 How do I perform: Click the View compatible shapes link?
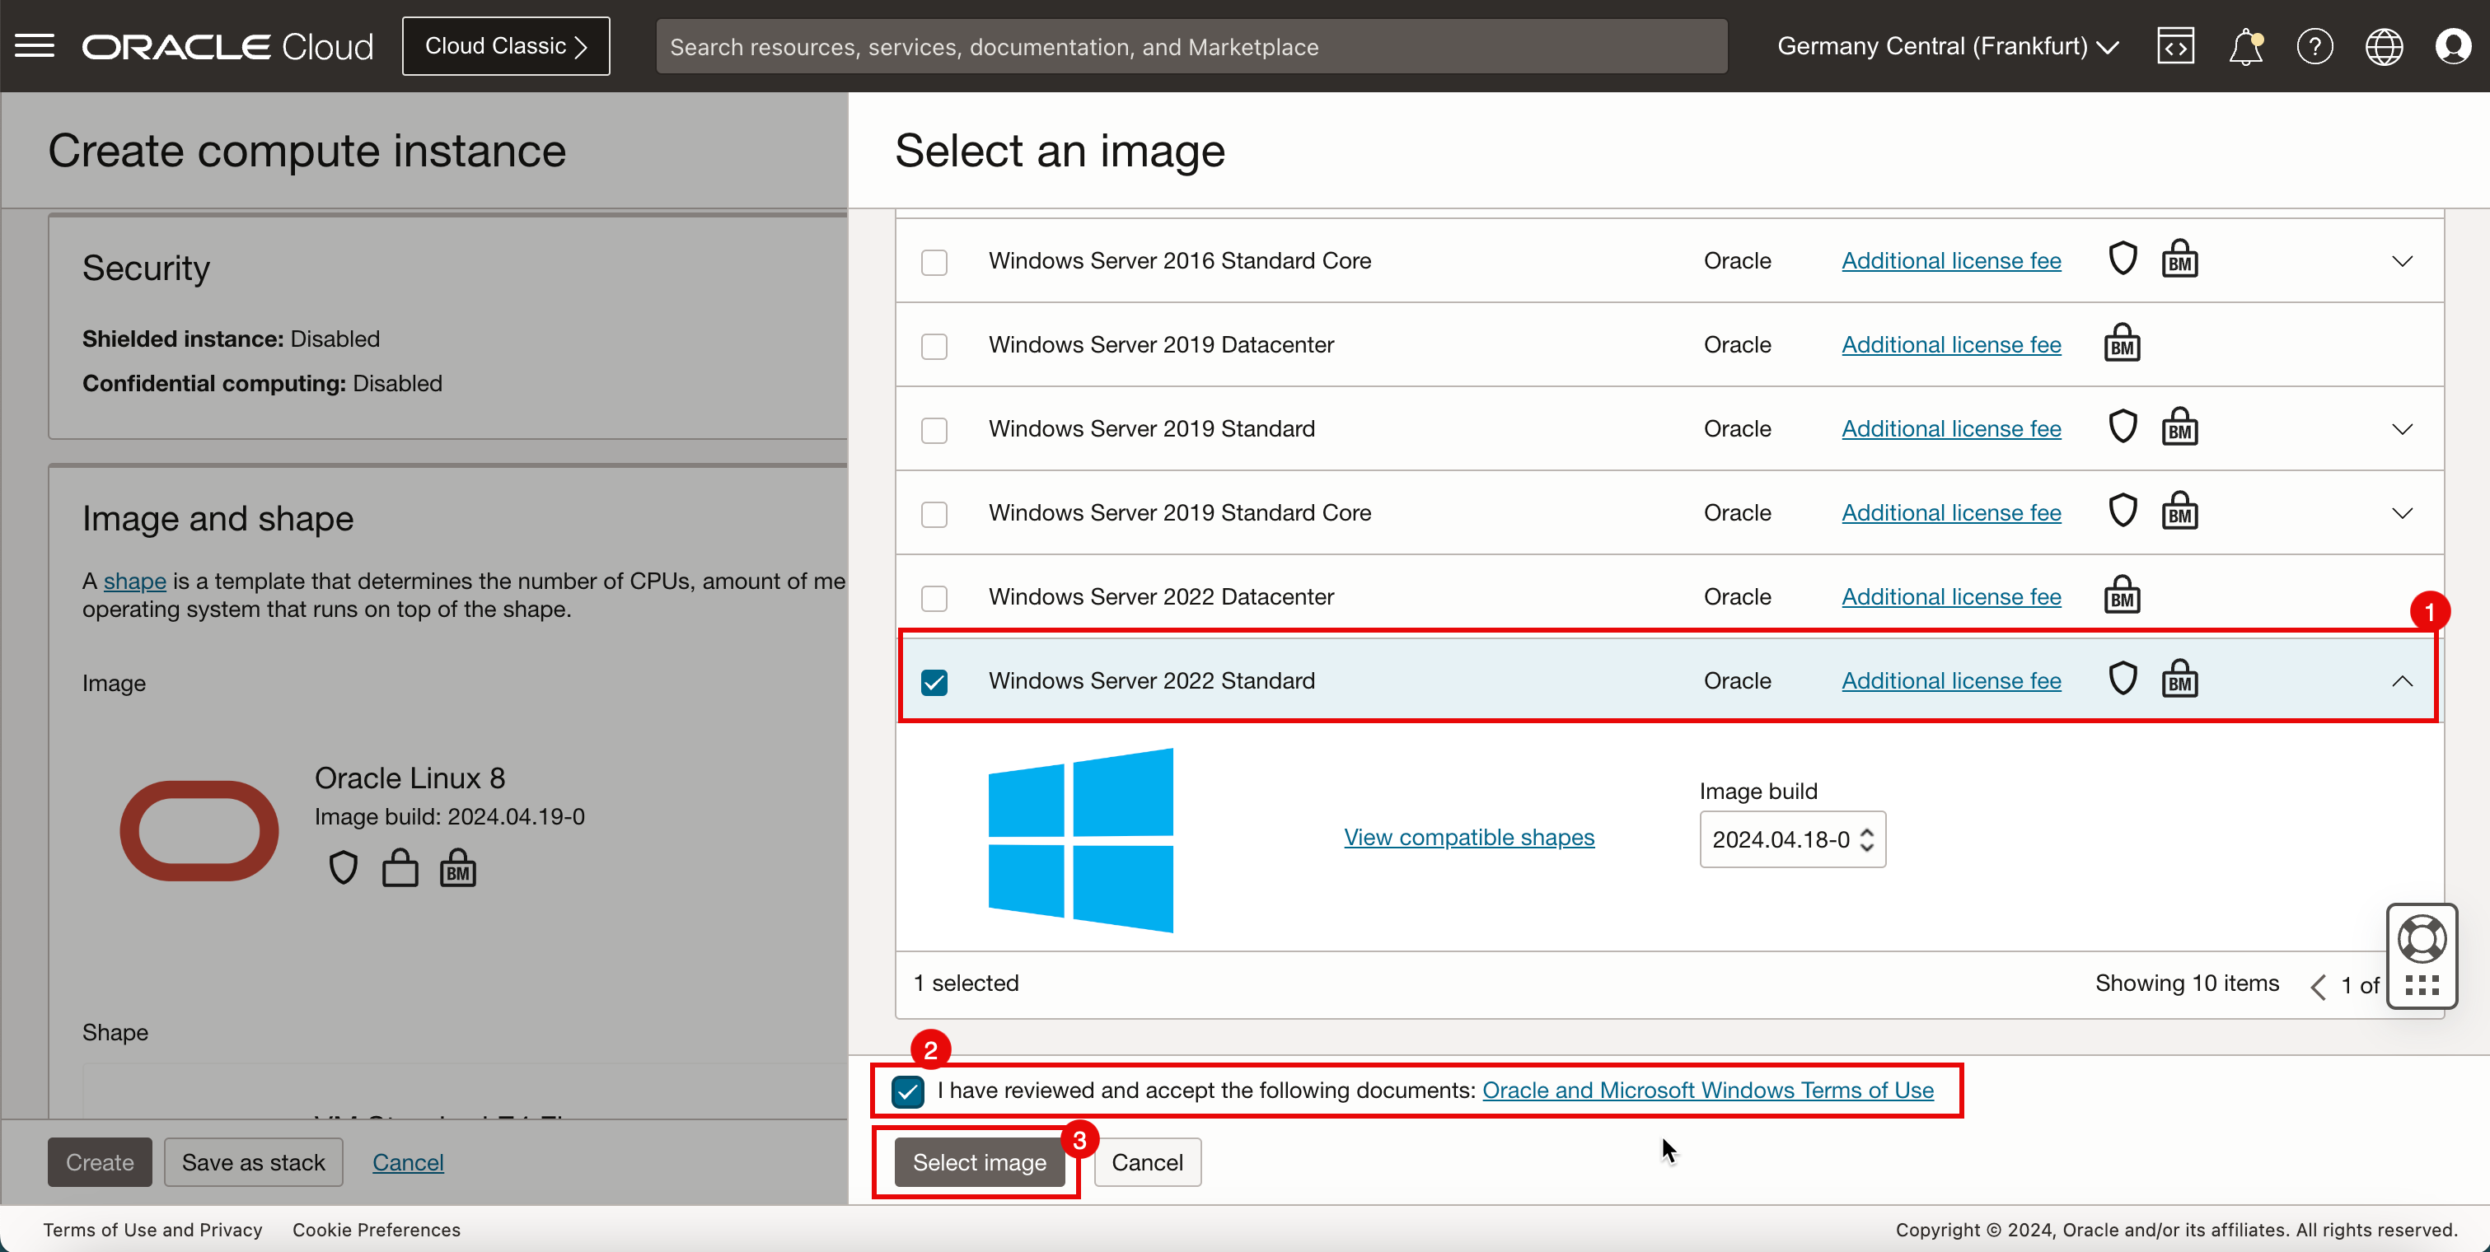[x=1469, y=835]
